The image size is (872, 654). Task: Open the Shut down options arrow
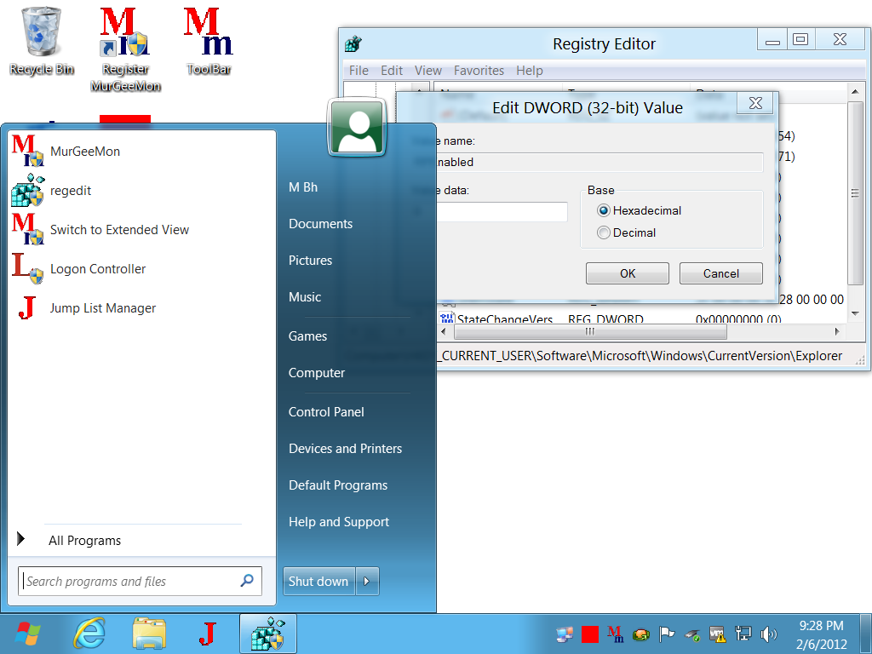[367, 581]
